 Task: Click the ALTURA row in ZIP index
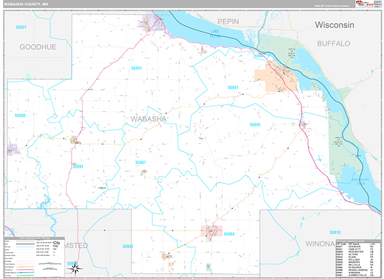point(355,254)
